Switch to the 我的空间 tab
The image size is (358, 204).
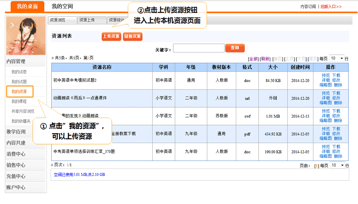(x=62, y=6)
